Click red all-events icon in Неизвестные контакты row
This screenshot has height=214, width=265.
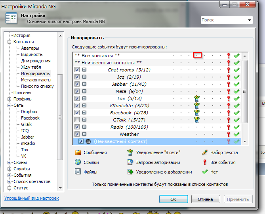[229, 63]
